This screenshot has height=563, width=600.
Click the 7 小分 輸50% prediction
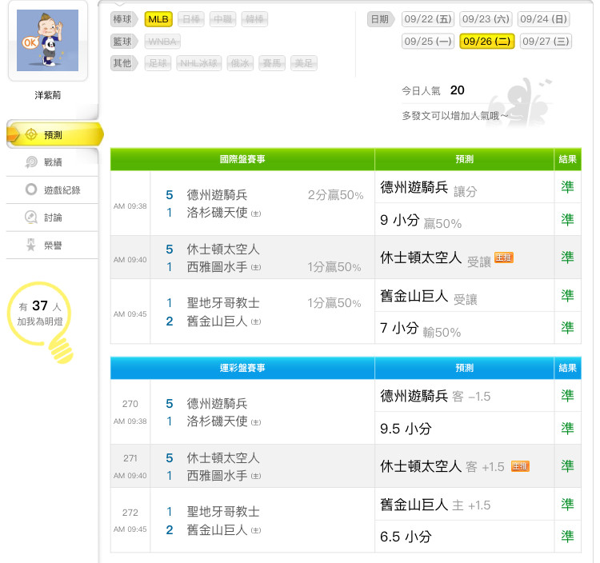[421, 329]
